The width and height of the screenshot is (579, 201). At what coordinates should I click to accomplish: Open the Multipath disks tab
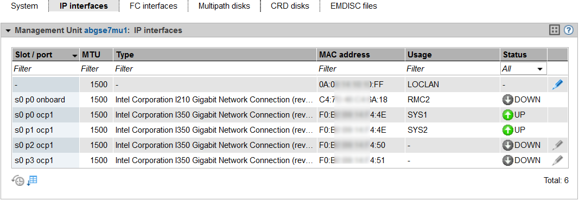point(224,7)
